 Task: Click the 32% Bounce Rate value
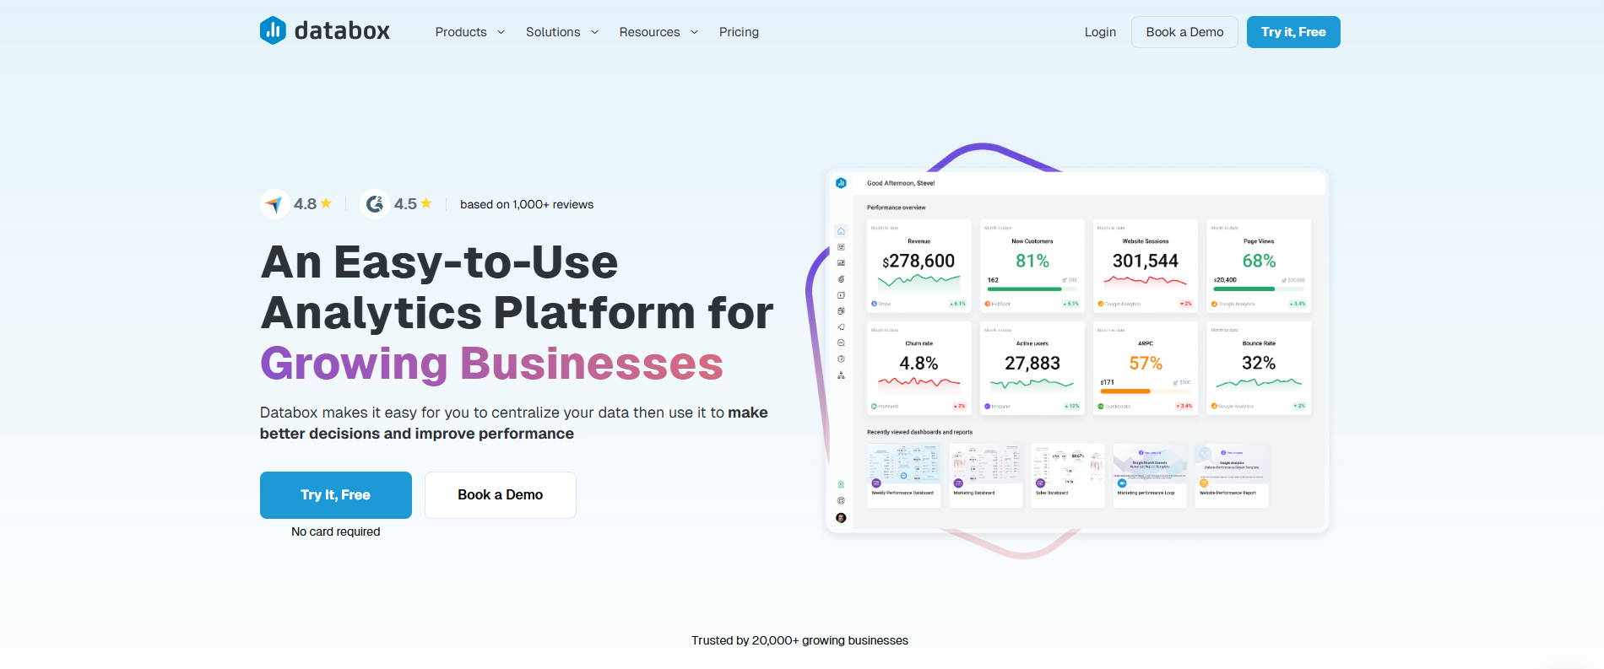point(1259,363)
